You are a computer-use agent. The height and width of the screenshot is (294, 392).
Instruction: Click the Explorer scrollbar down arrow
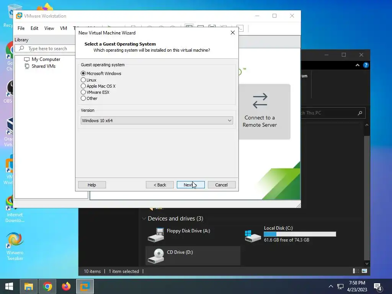pyautogui.click(x=367, y=263)
